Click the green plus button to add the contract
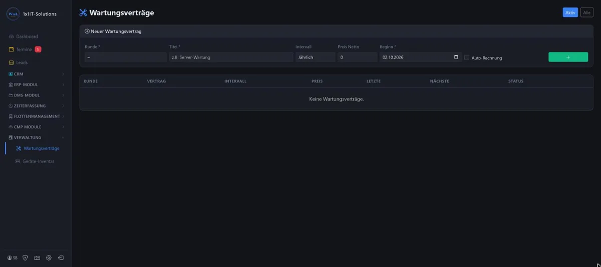Viewport: 601px width, 267px height. tap(568, 57)
